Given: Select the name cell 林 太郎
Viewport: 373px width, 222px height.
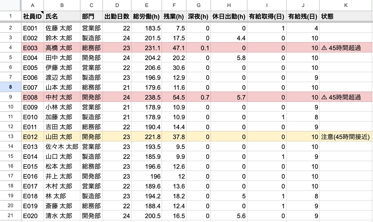Looking at the screenshot, I should click(62, 196).
